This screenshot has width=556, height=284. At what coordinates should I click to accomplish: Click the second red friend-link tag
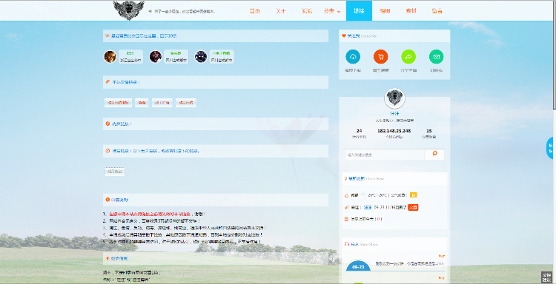coord(142,103)
